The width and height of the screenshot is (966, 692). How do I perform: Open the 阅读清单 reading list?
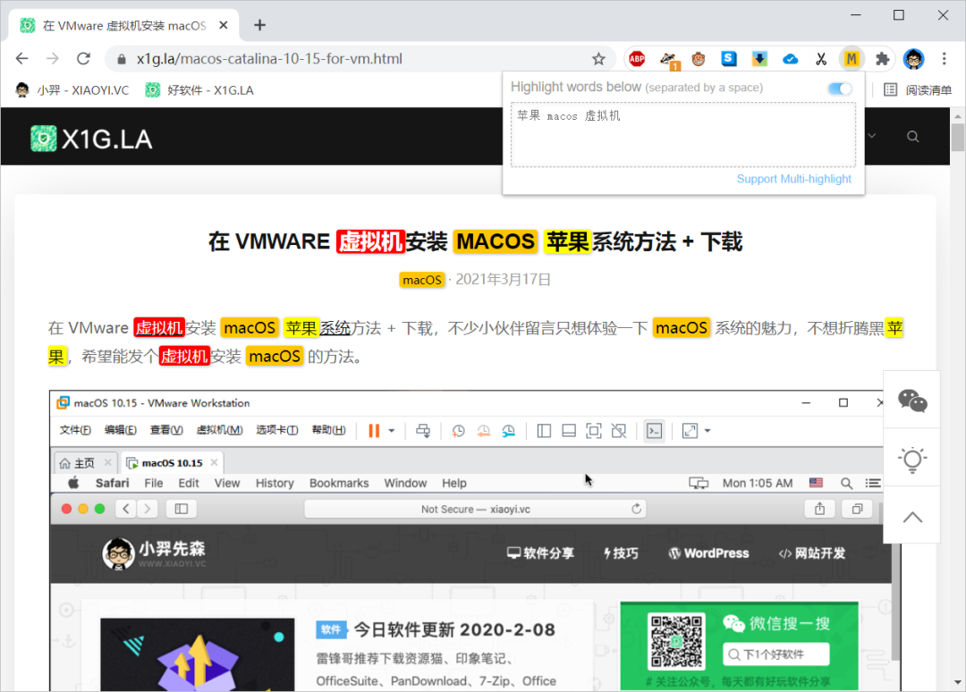tap(918, 90)
